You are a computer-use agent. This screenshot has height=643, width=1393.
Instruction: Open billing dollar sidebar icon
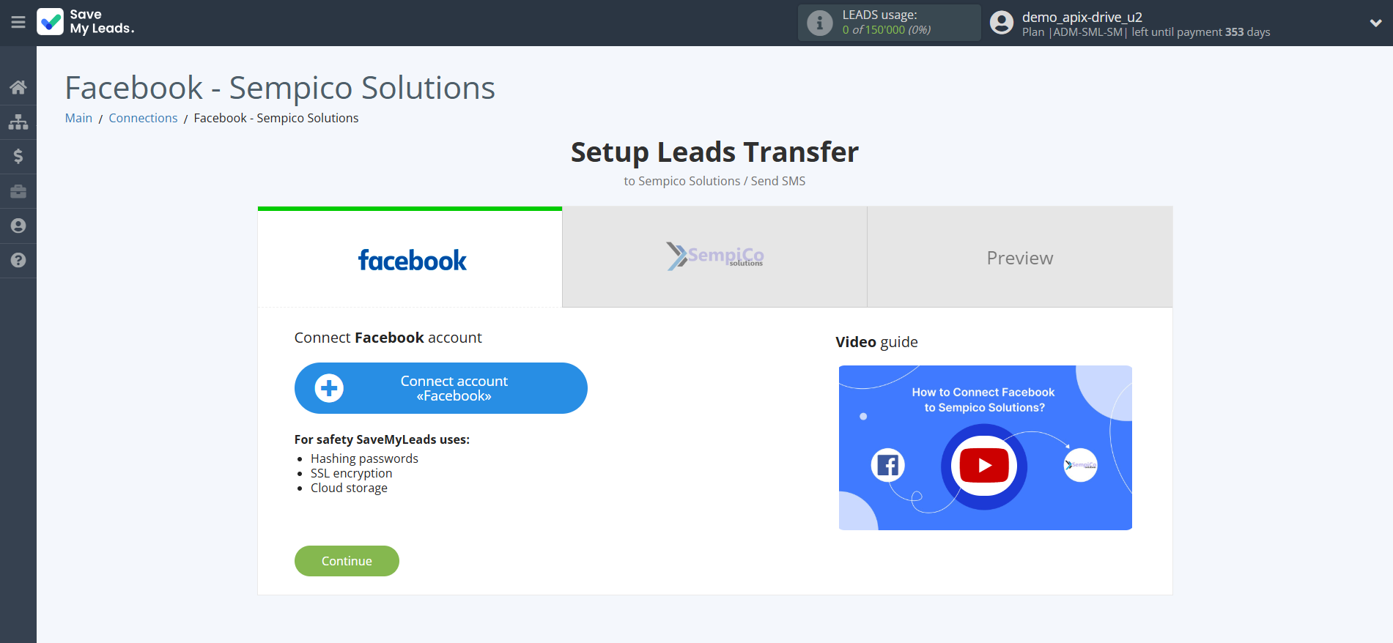tap(18, 156)
